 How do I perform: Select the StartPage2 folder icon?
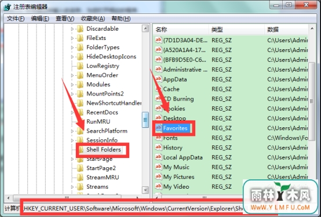click(x=80, y=168)
